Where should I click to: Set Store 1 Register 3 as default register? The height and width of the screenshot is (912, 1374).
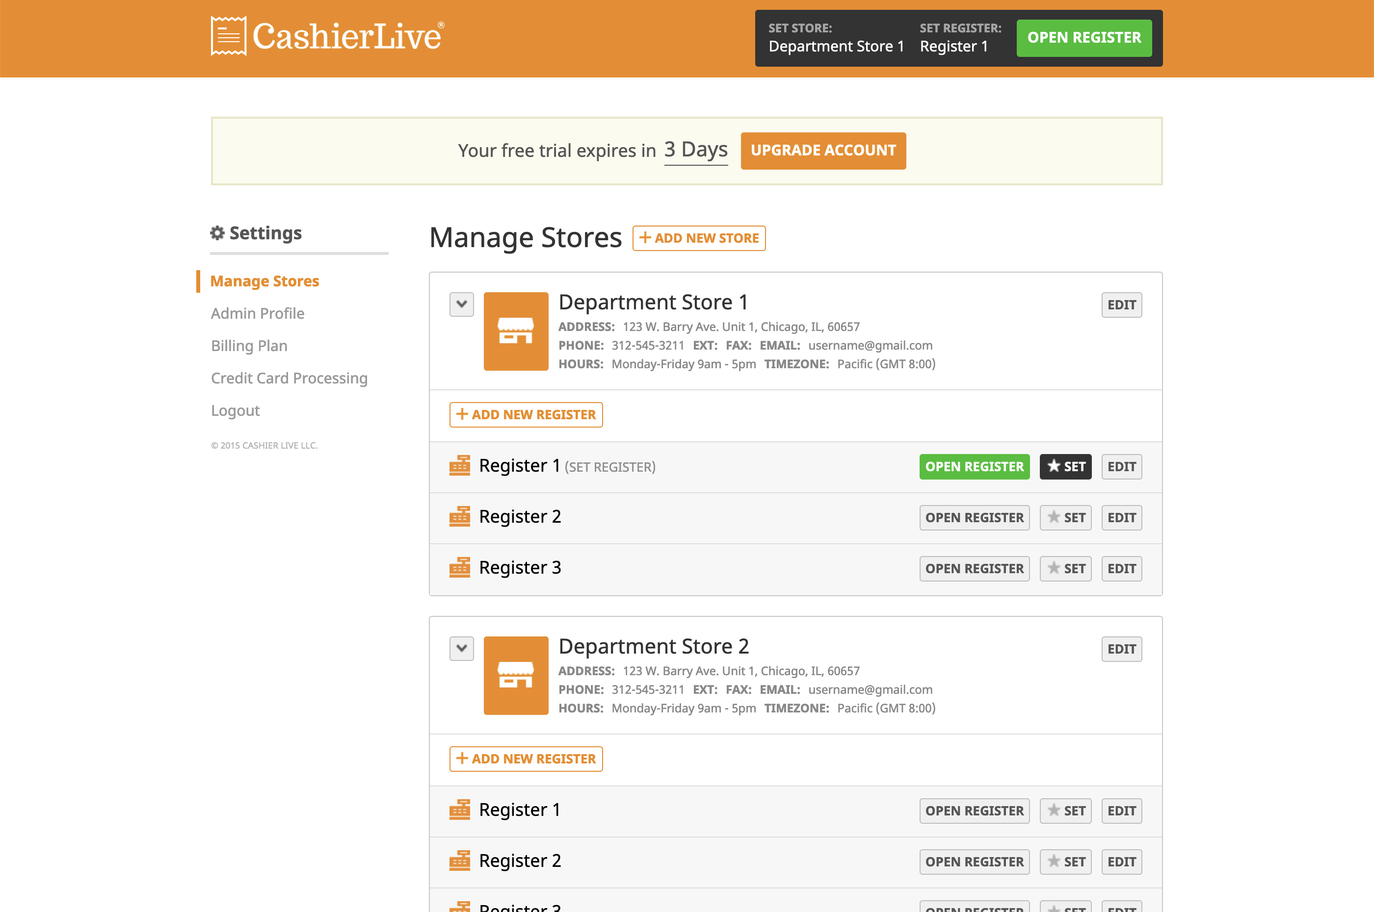coord(1065,568)
